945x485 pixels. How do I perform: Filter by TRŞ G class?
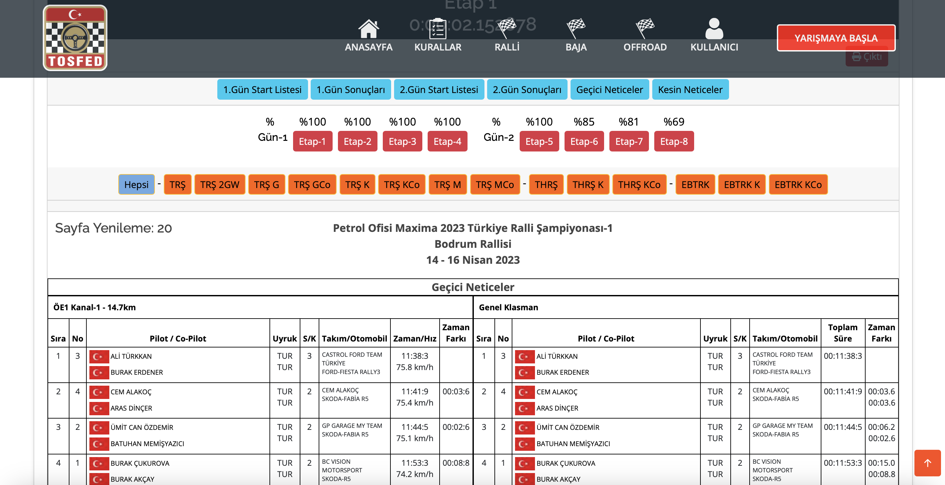tap(266, 185)
